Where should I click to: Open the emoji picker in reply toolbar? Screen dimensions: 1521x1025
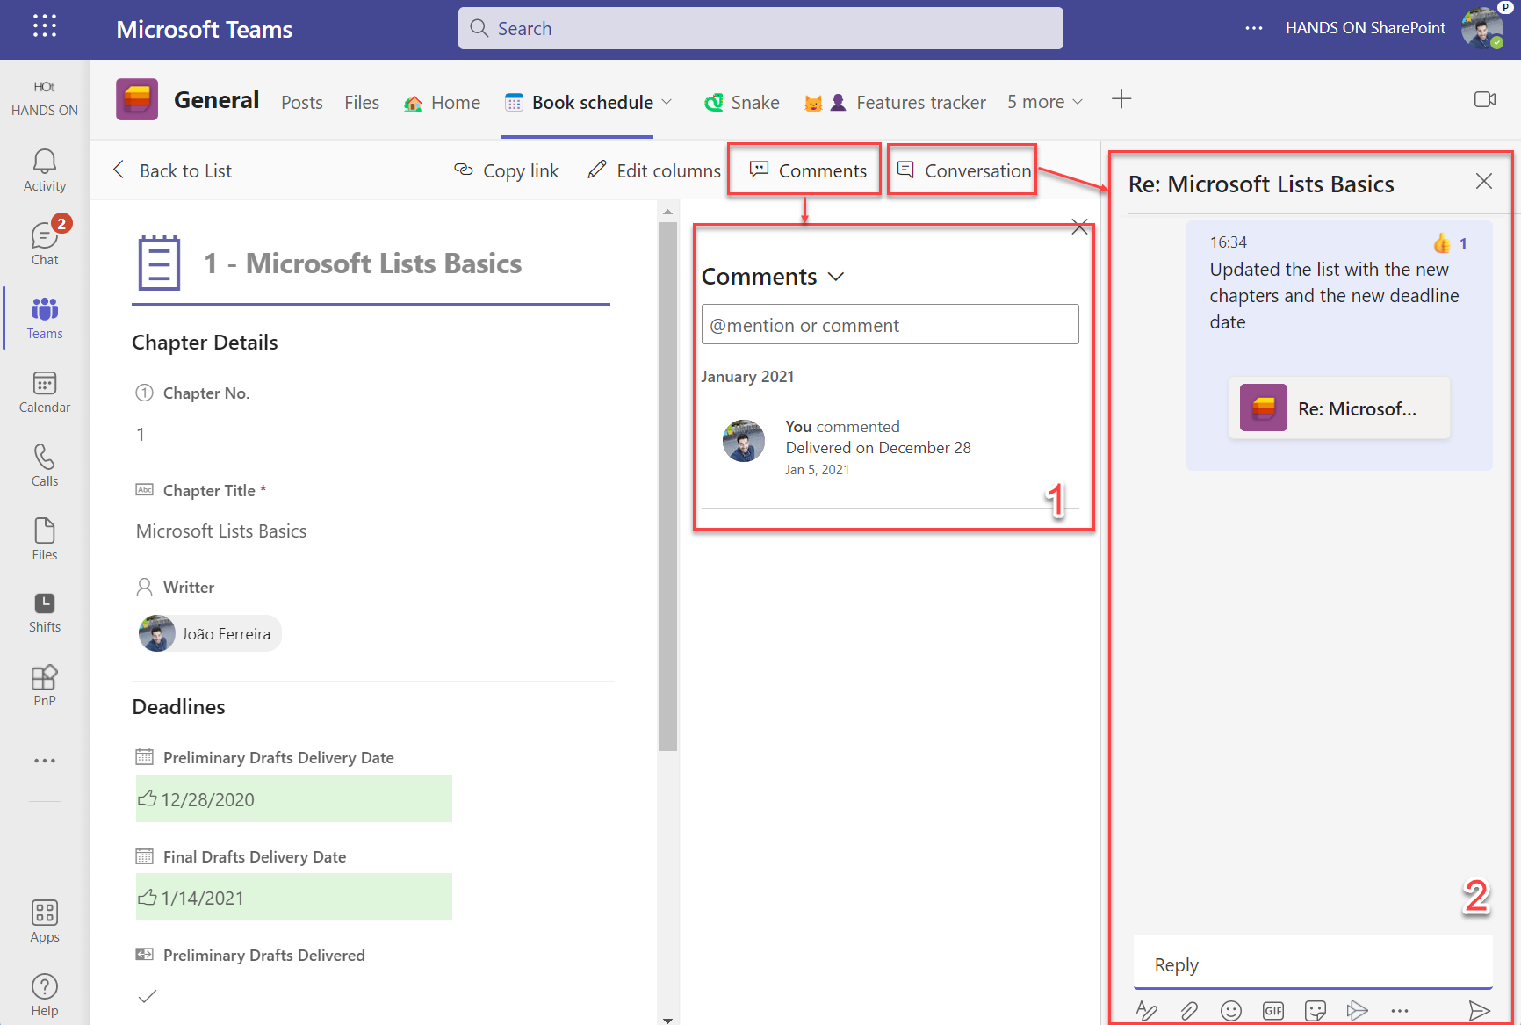click(1231, 1011)
